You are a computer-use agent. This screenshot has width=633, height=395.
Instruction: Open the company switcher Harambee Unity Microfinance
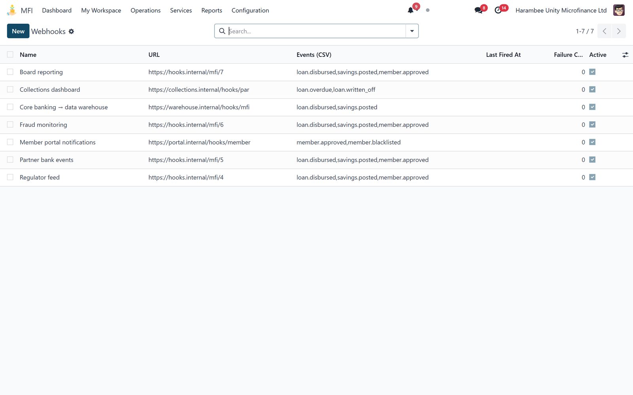[x=561, y=10]
